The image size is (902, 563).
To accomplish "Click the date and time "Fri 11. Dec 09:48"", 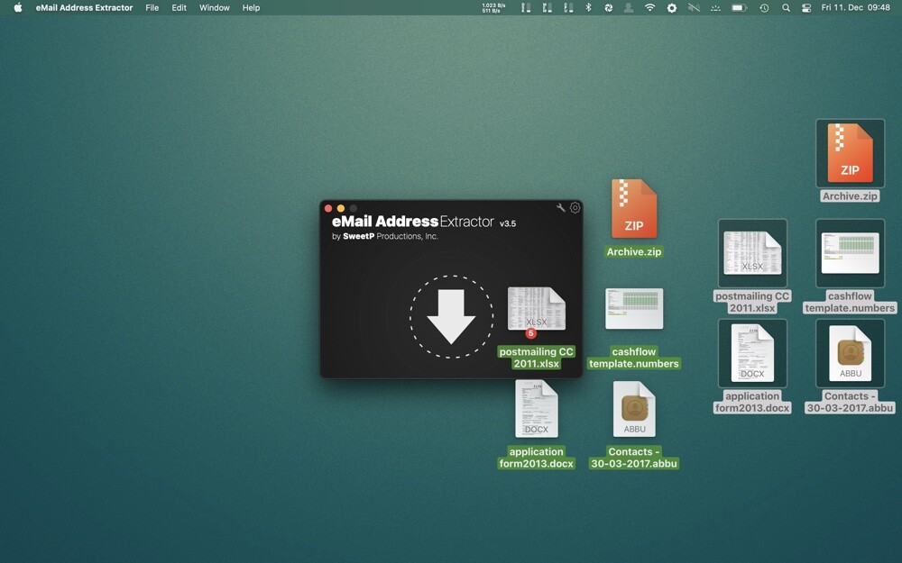I will (855, 7).
